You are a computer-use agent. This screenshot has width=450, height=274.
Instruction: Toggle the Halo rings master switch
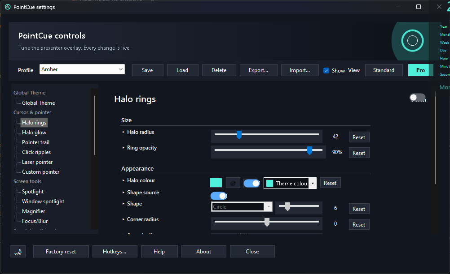(417, 98)
